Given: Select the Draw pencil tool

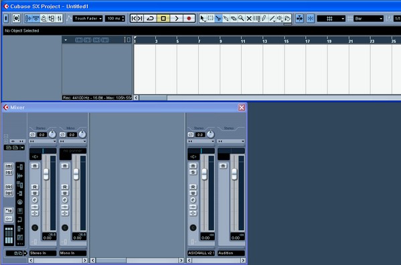Looking at the screenshot, I should pos(264,19).
